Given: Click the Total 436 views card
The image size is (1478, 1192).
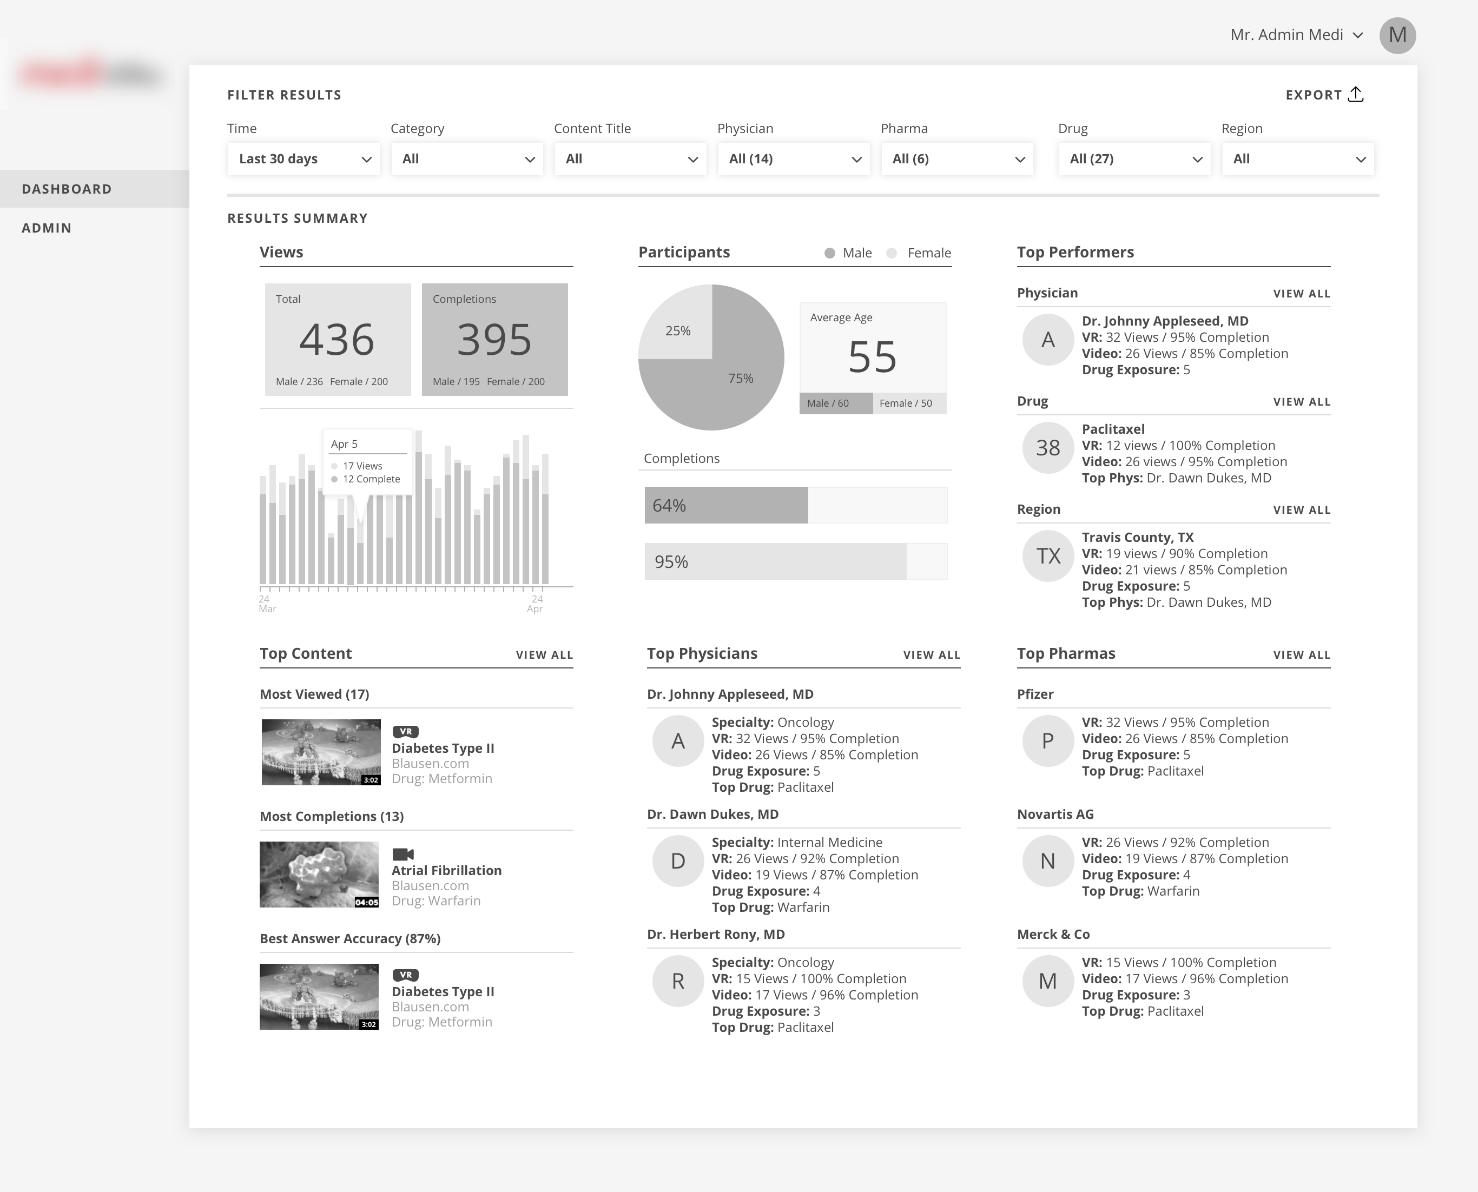Looking at the screenshot, I should click(x=338, y=340).
